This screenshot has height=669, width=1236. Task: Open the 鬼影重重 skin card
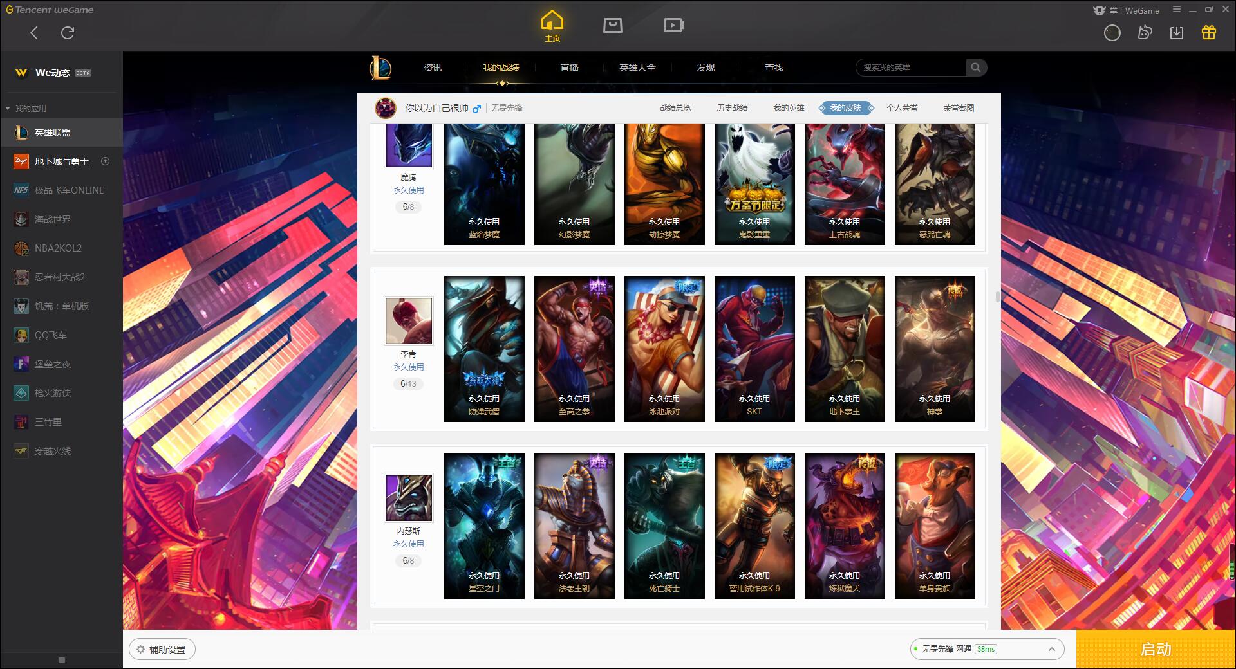coord(754,184)
